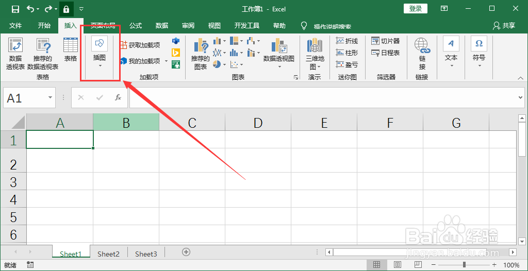This screenshot has height=271, width=528.
Task: Insert a hierarchy chart
Action: (x=236, y=41)
